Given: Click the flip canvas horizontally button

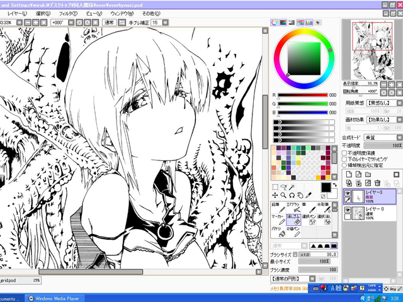Looking at the screenshot, I should (x=122, y=23).
